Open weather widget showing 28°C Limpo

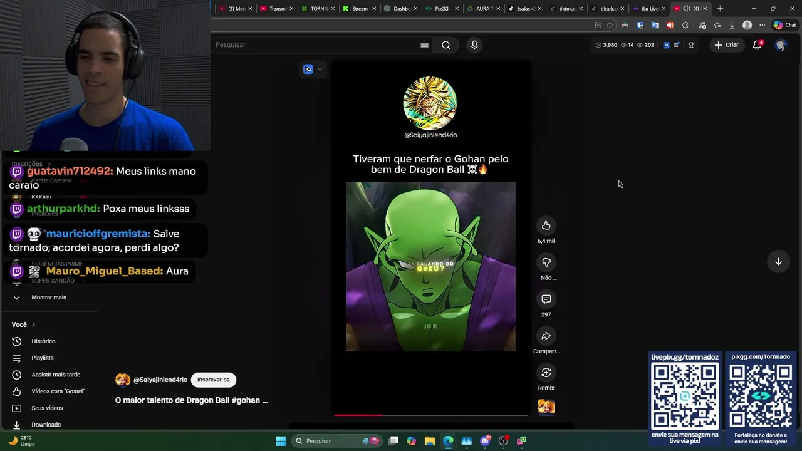(x=22, y=441)
